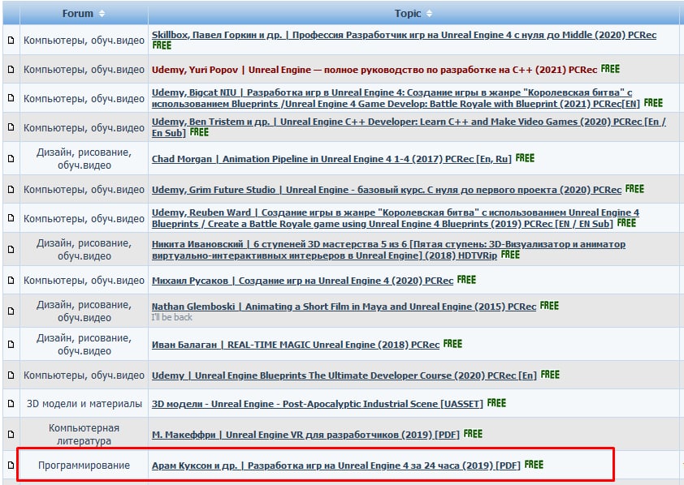The width and height of the screenshot is (684, 485).
Task: Open Михаил Русаков Создание игр topic
Action: point(302,281)
